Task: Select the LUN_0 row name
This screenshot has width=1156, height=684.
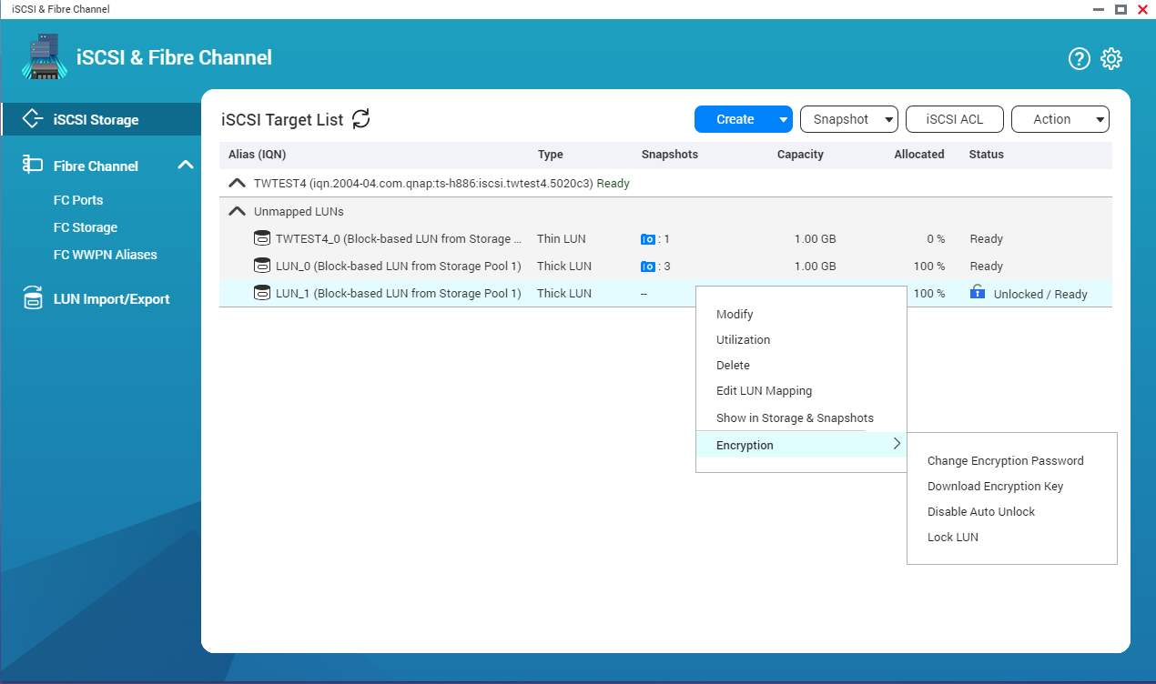Action: 399,266
